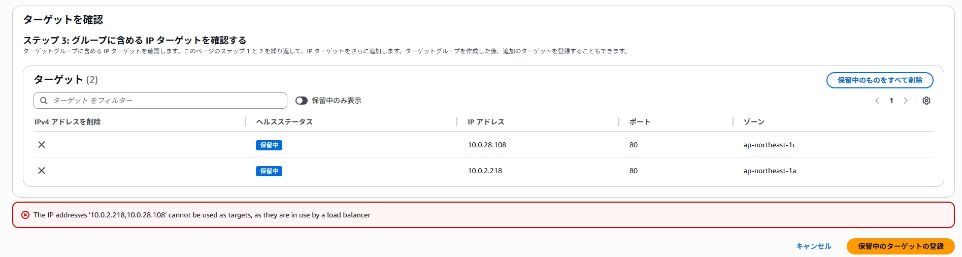Click the IP アドレス column header
Image resolution: width=962 pixels, height=257 pixels.
click(486, 122)
